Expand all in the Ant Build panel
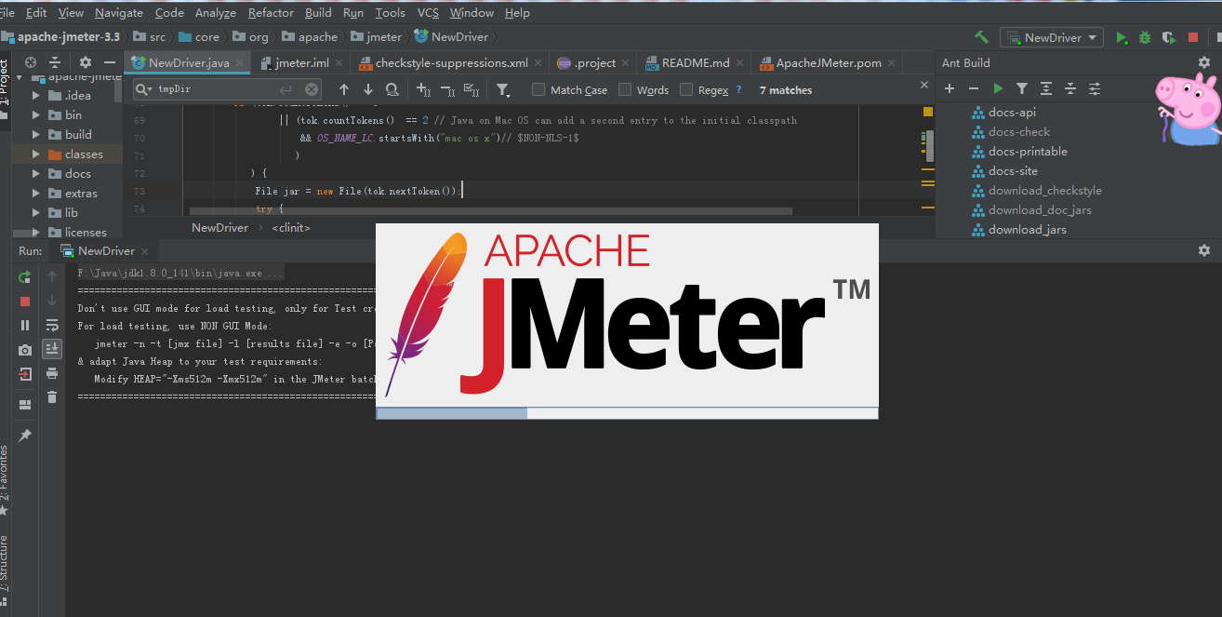The height and width of the screenshot is (617, 1222). pos(1046,88)
